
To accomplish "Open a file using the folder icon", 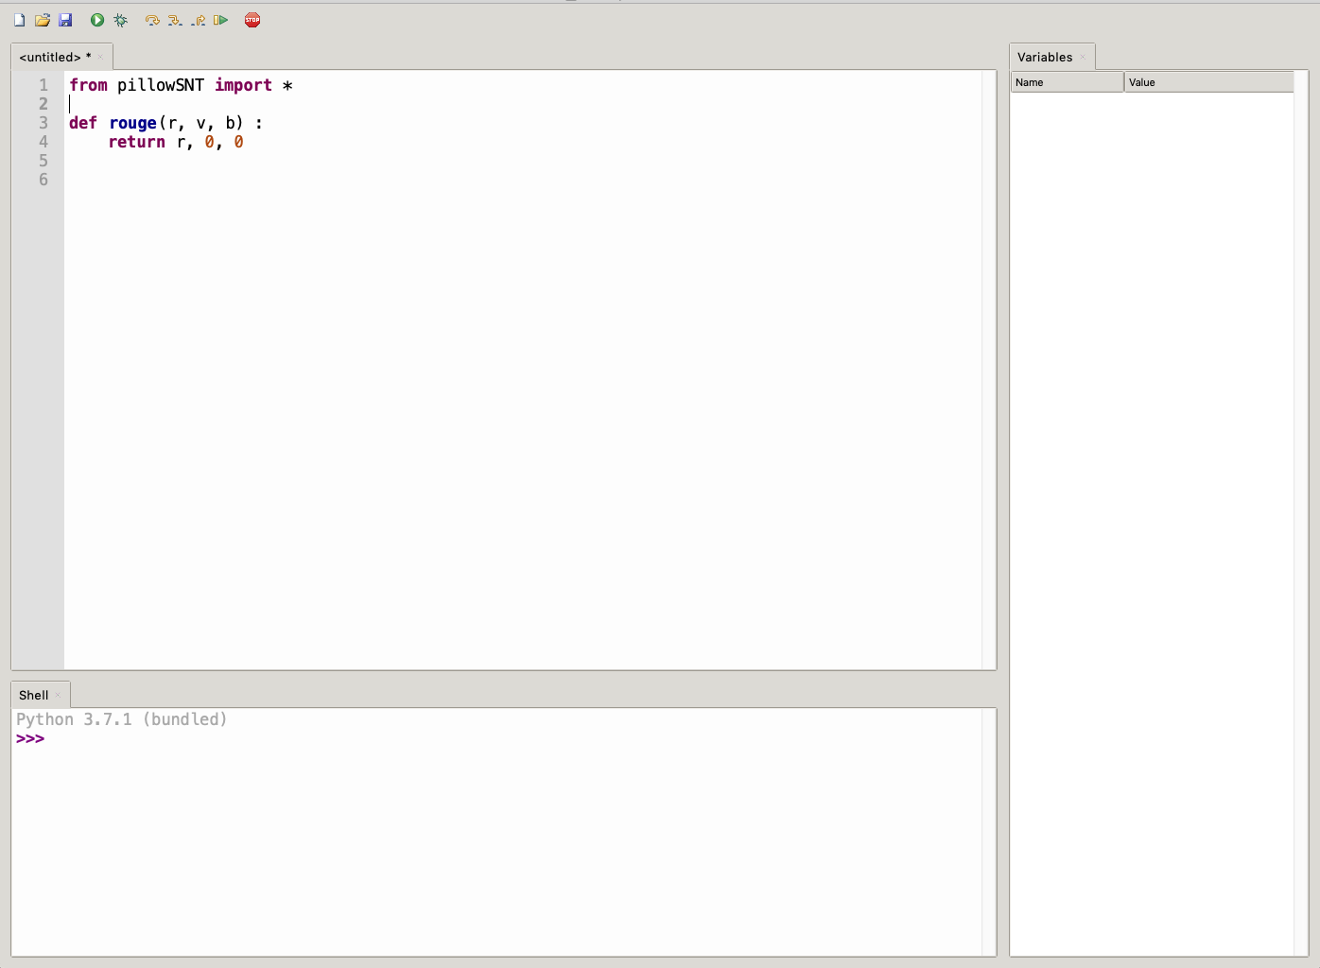I will click(43, 20).
